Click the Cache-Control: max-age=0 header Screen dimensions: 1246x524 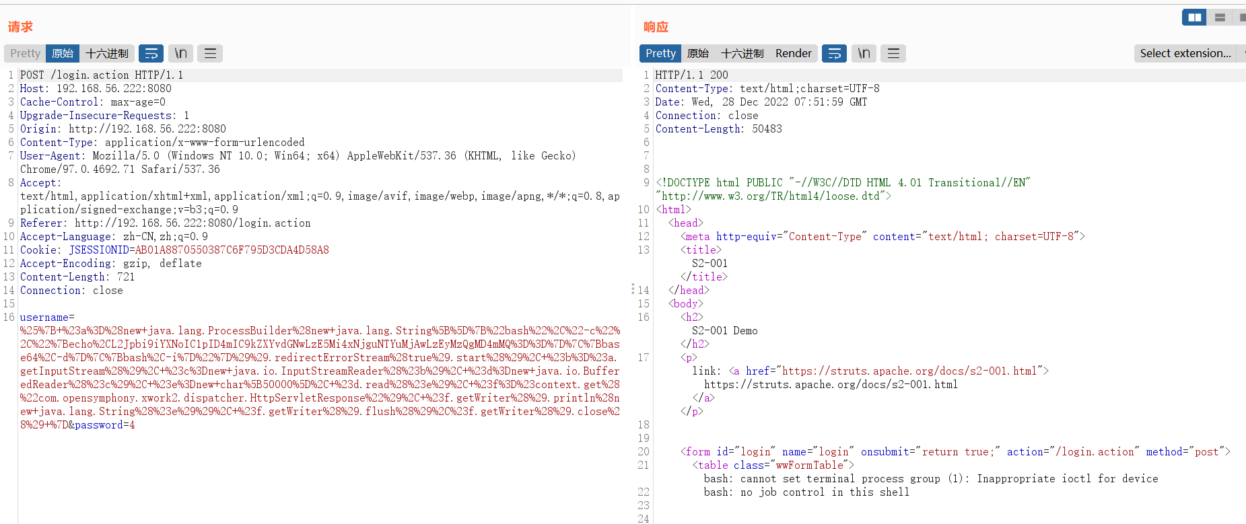point(93,102)
